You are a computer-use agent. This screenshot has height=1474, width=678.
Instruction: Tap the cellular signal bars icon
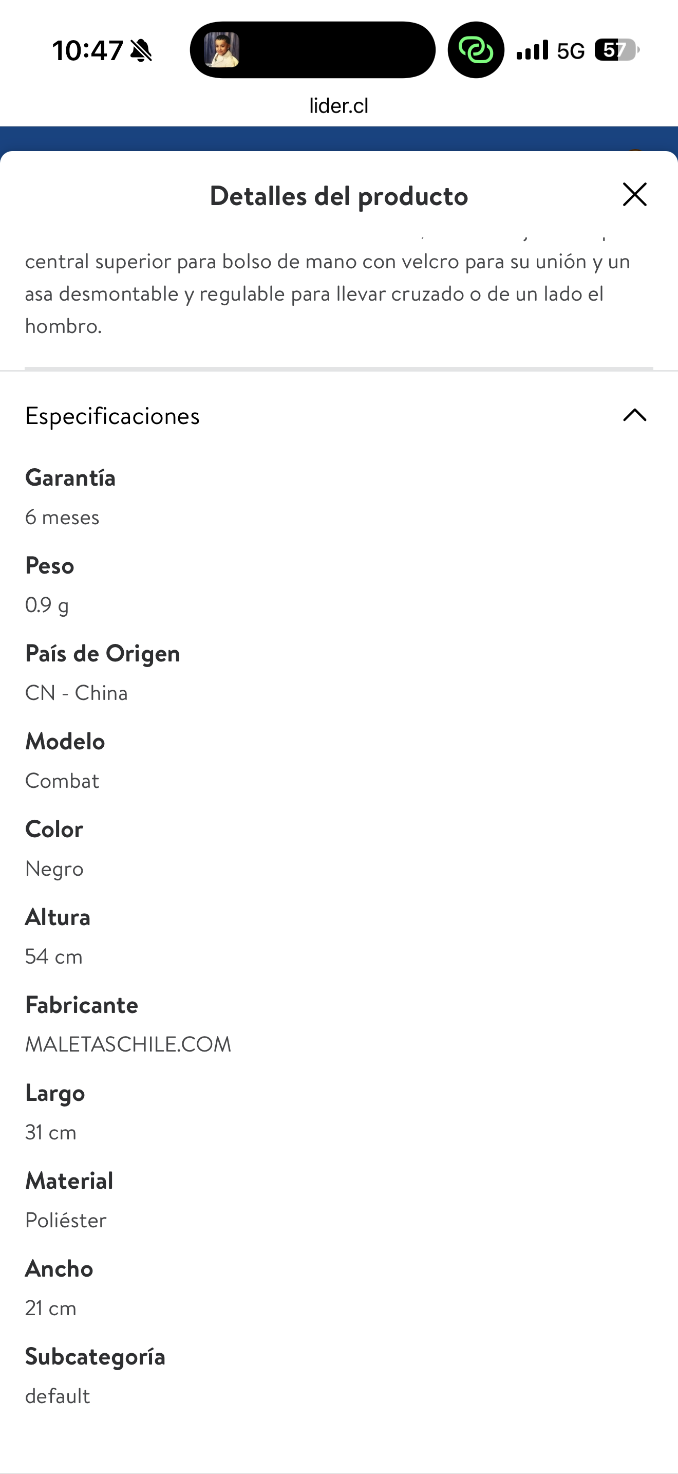point(532,50)
